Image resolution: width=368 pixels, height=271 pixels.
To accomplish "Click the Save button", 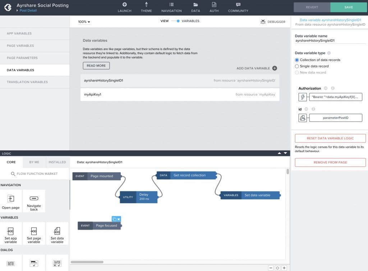I will 349,7.
